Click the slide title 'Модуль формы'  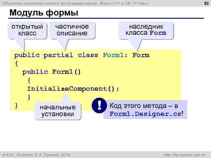point(44,13)
